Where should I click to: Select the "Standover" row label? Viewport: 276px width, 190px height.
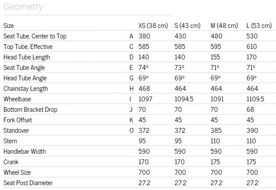(x=17, y=131)
